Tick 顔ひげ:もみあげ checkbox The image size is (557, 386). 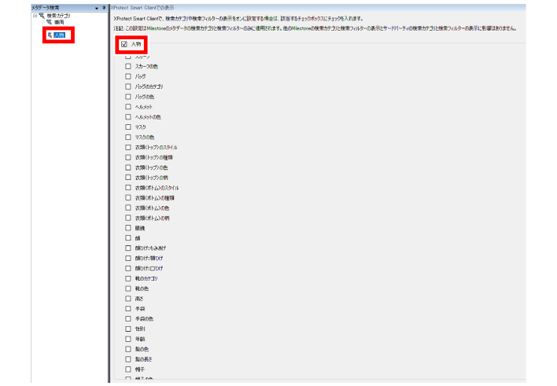(x=128, y=248)
